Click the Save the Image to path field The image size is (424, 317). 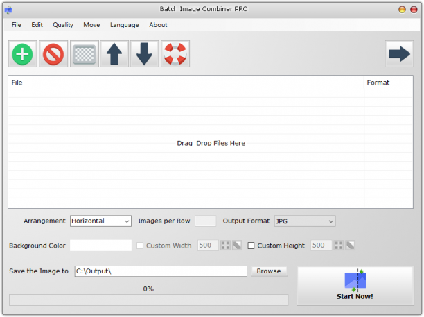point(161,271)
